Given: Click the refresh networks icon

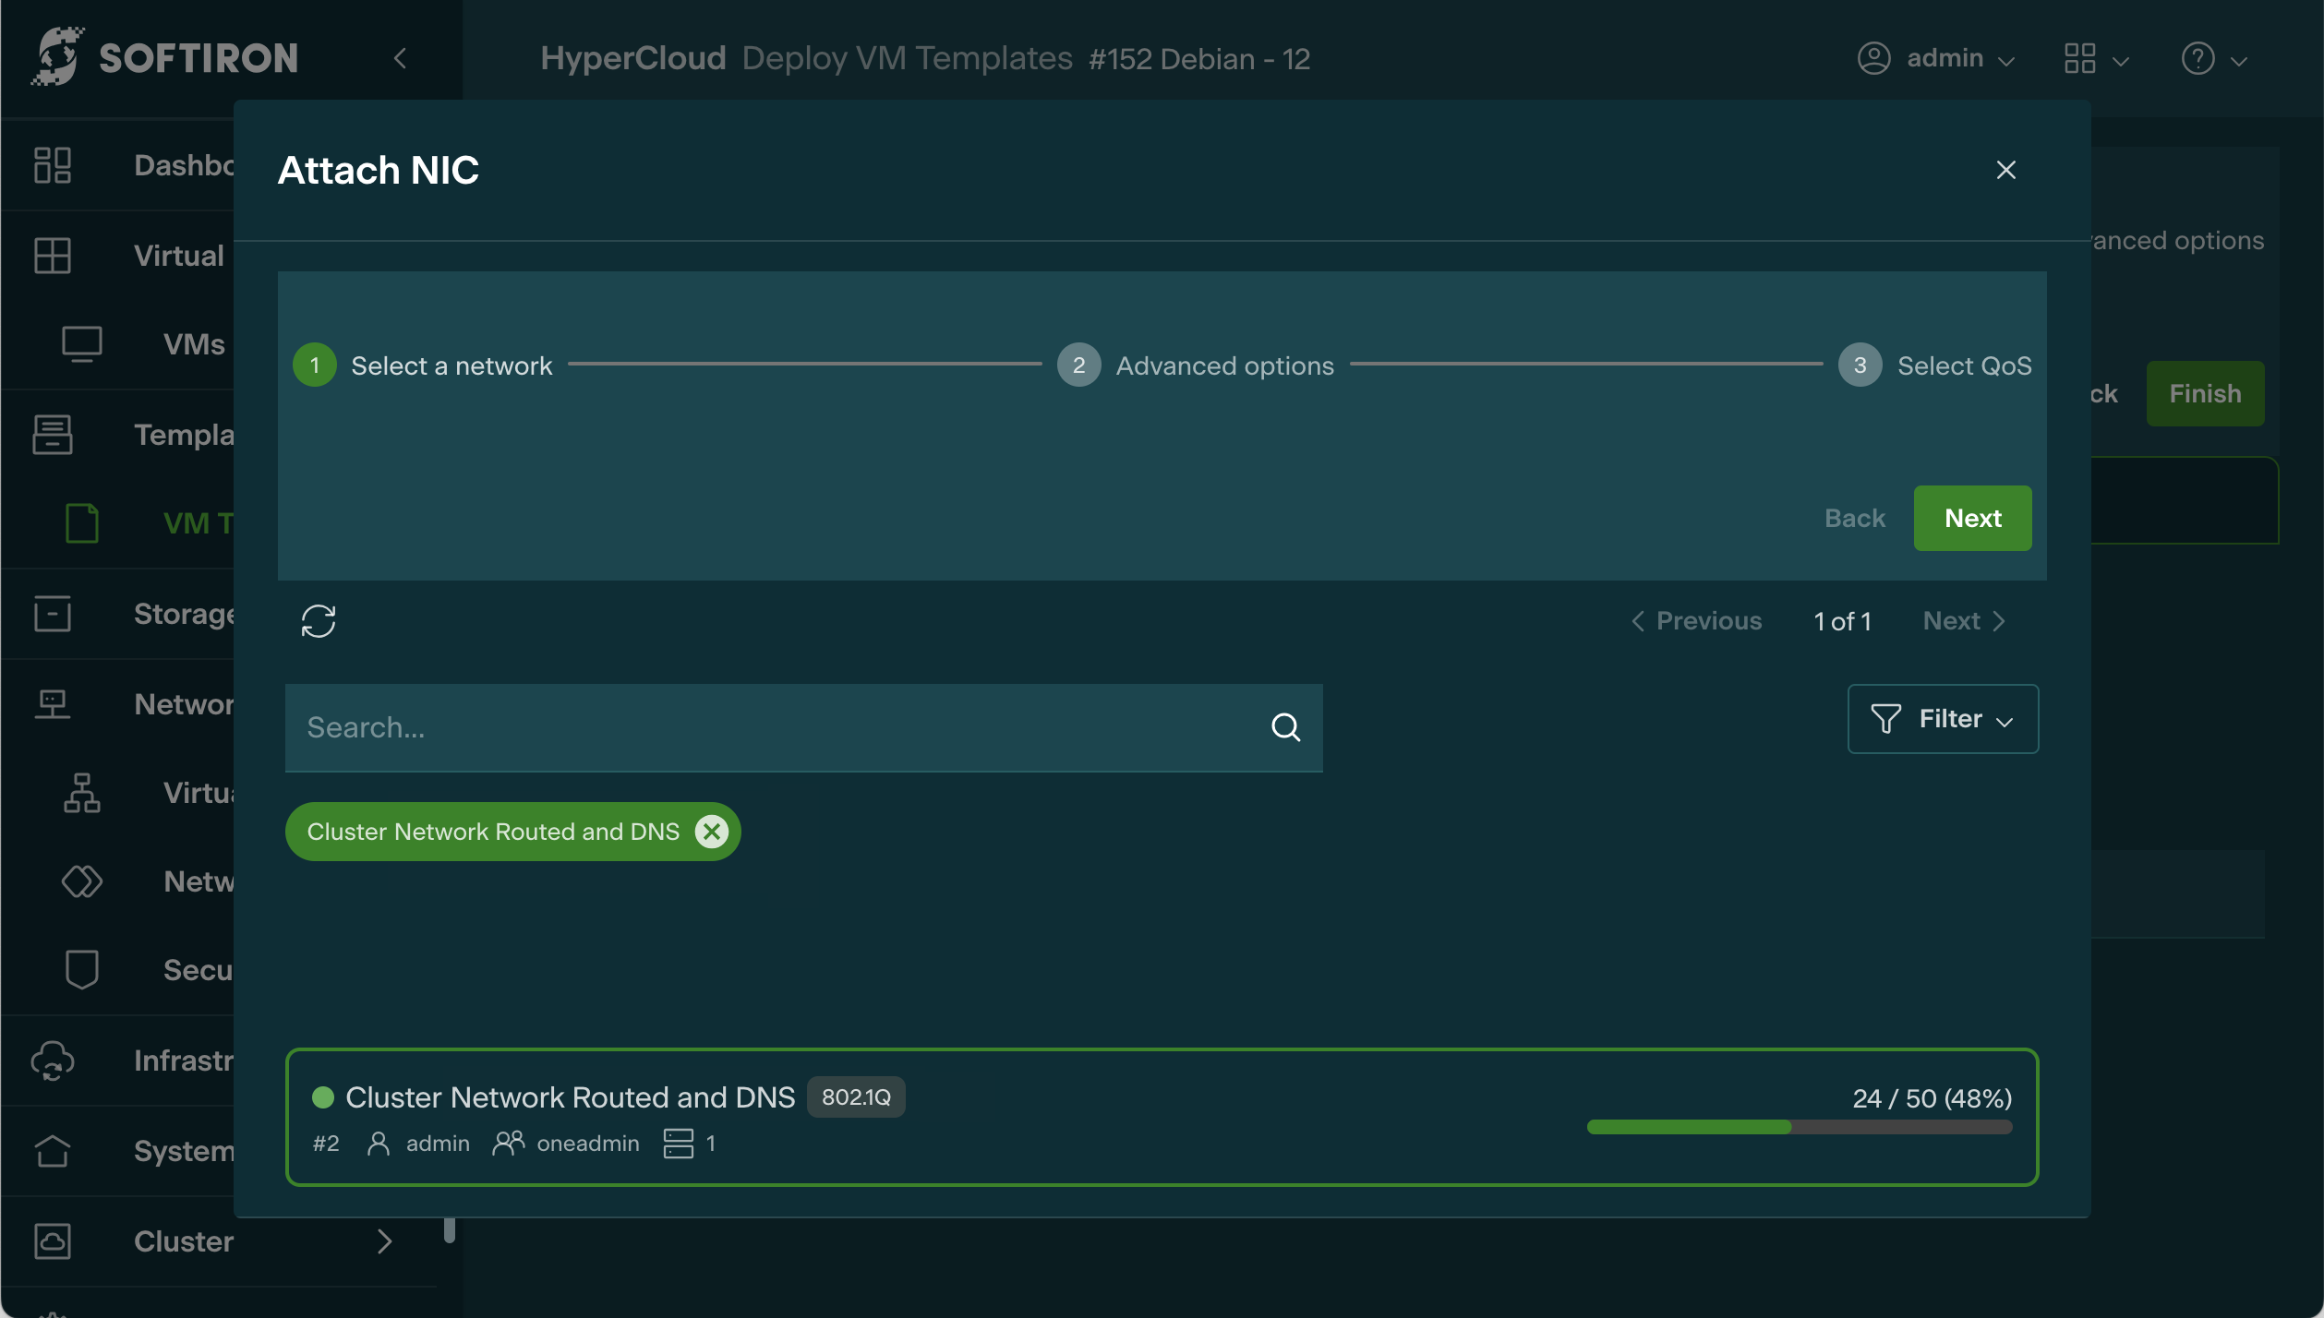Looking at the screenshot, I should [319, 621].
